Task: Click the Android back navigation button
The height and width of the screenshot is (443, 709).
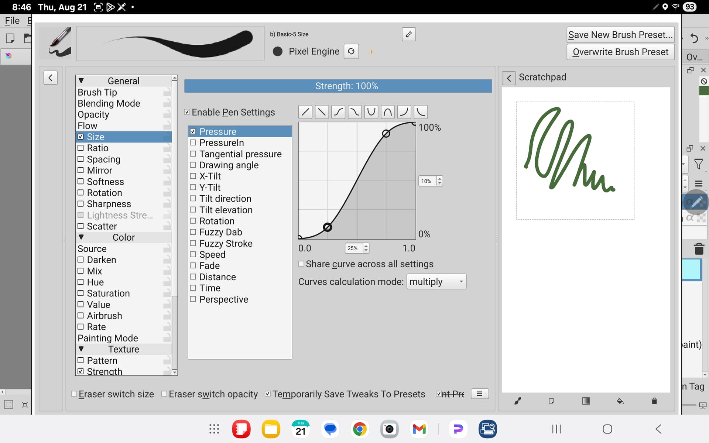Action: [x=658, y=429]
